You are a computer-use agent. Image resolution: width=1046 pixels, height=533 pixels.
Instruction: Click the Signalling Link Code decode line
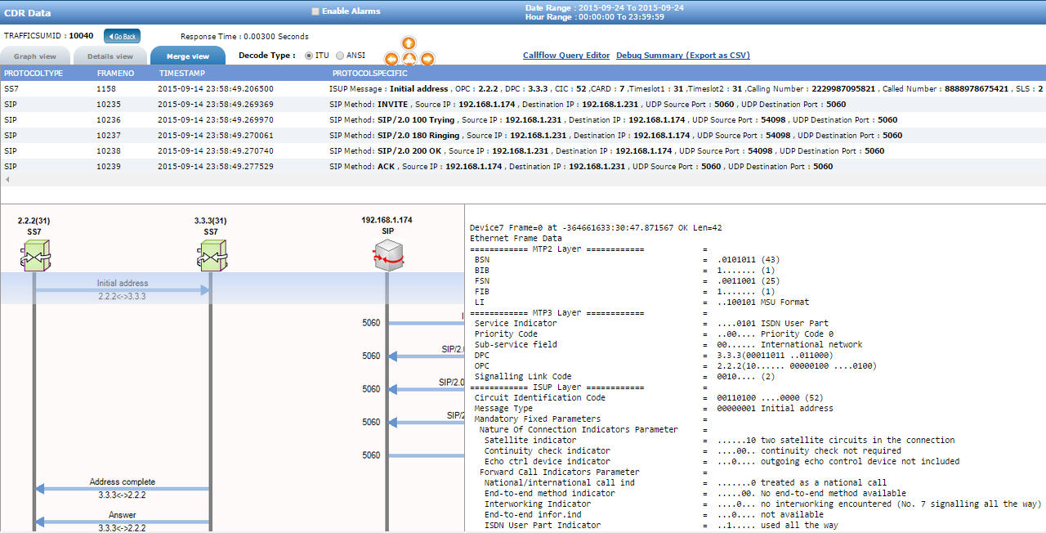pyautogui.click(x=624, y=376)
